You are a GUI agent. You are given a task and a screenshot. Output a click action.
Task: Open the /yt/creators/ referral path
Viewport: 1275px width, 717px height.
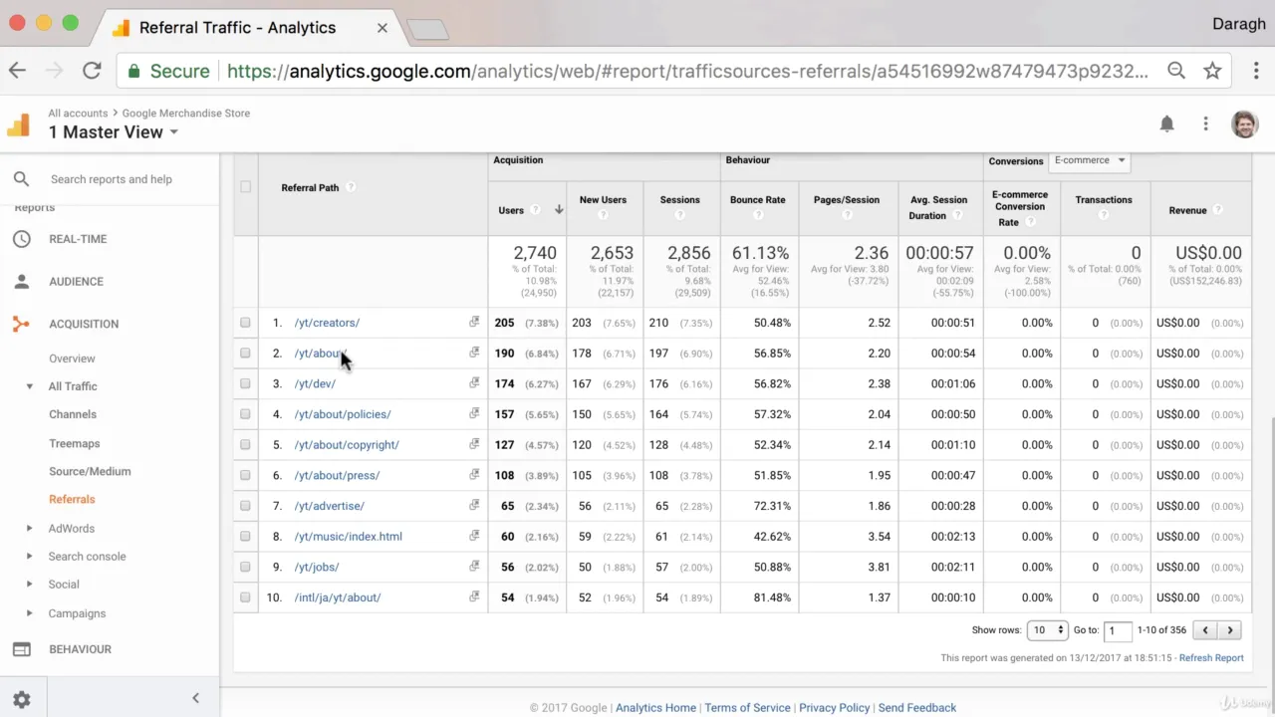pyautogui.click(x=327, y=323)
